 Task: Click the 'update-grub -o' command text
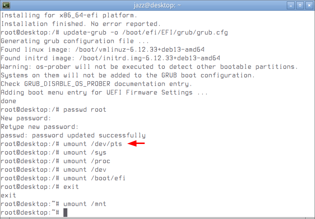[x=91, y=33]
